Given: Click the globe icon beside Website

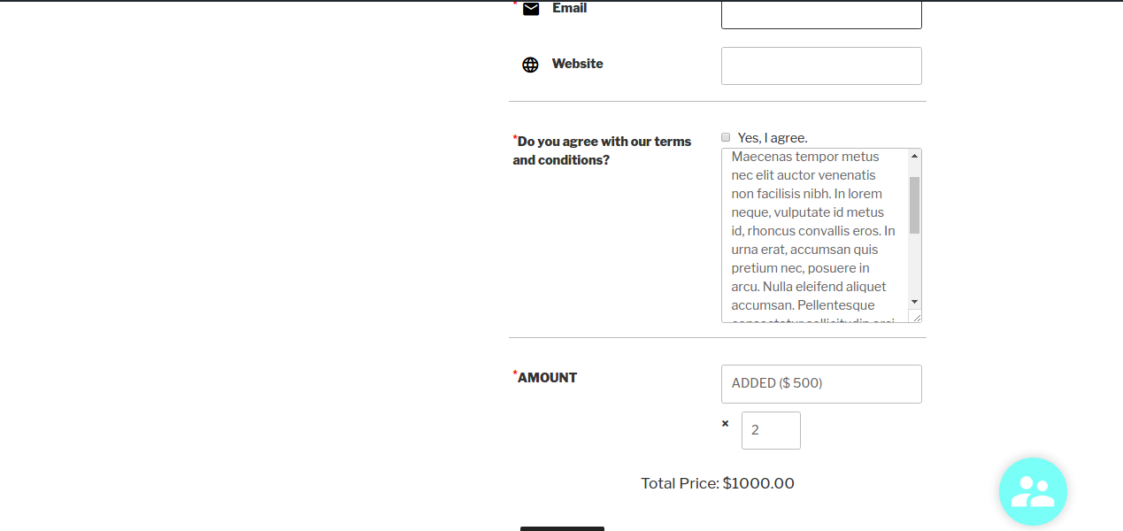Looking at the screenshot, I should point(530,64).
